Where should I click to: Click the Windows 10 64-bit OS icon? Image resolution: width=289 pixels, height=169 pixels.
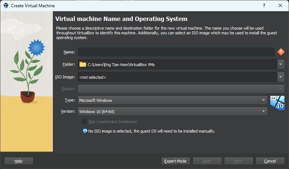coord(277,103)
